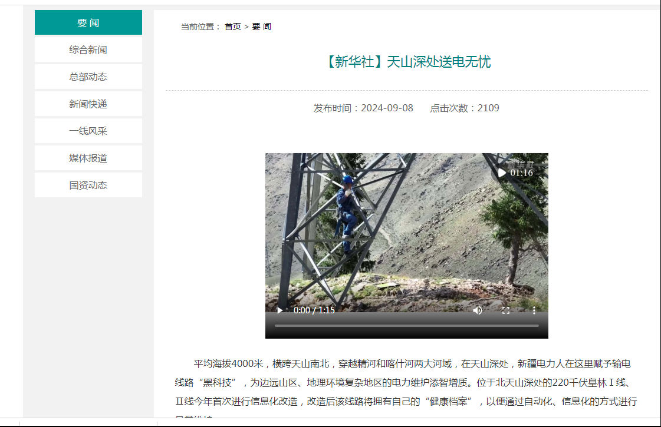Go to the 国资动态 section
Viewport: 661px width, 427px height.
tap(88, 185)
